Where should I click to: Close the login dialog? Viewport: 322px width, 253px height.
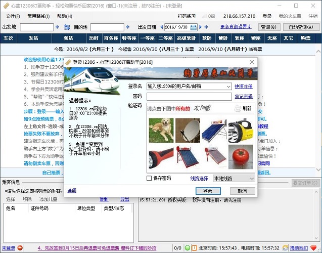[x=252, y=62]
